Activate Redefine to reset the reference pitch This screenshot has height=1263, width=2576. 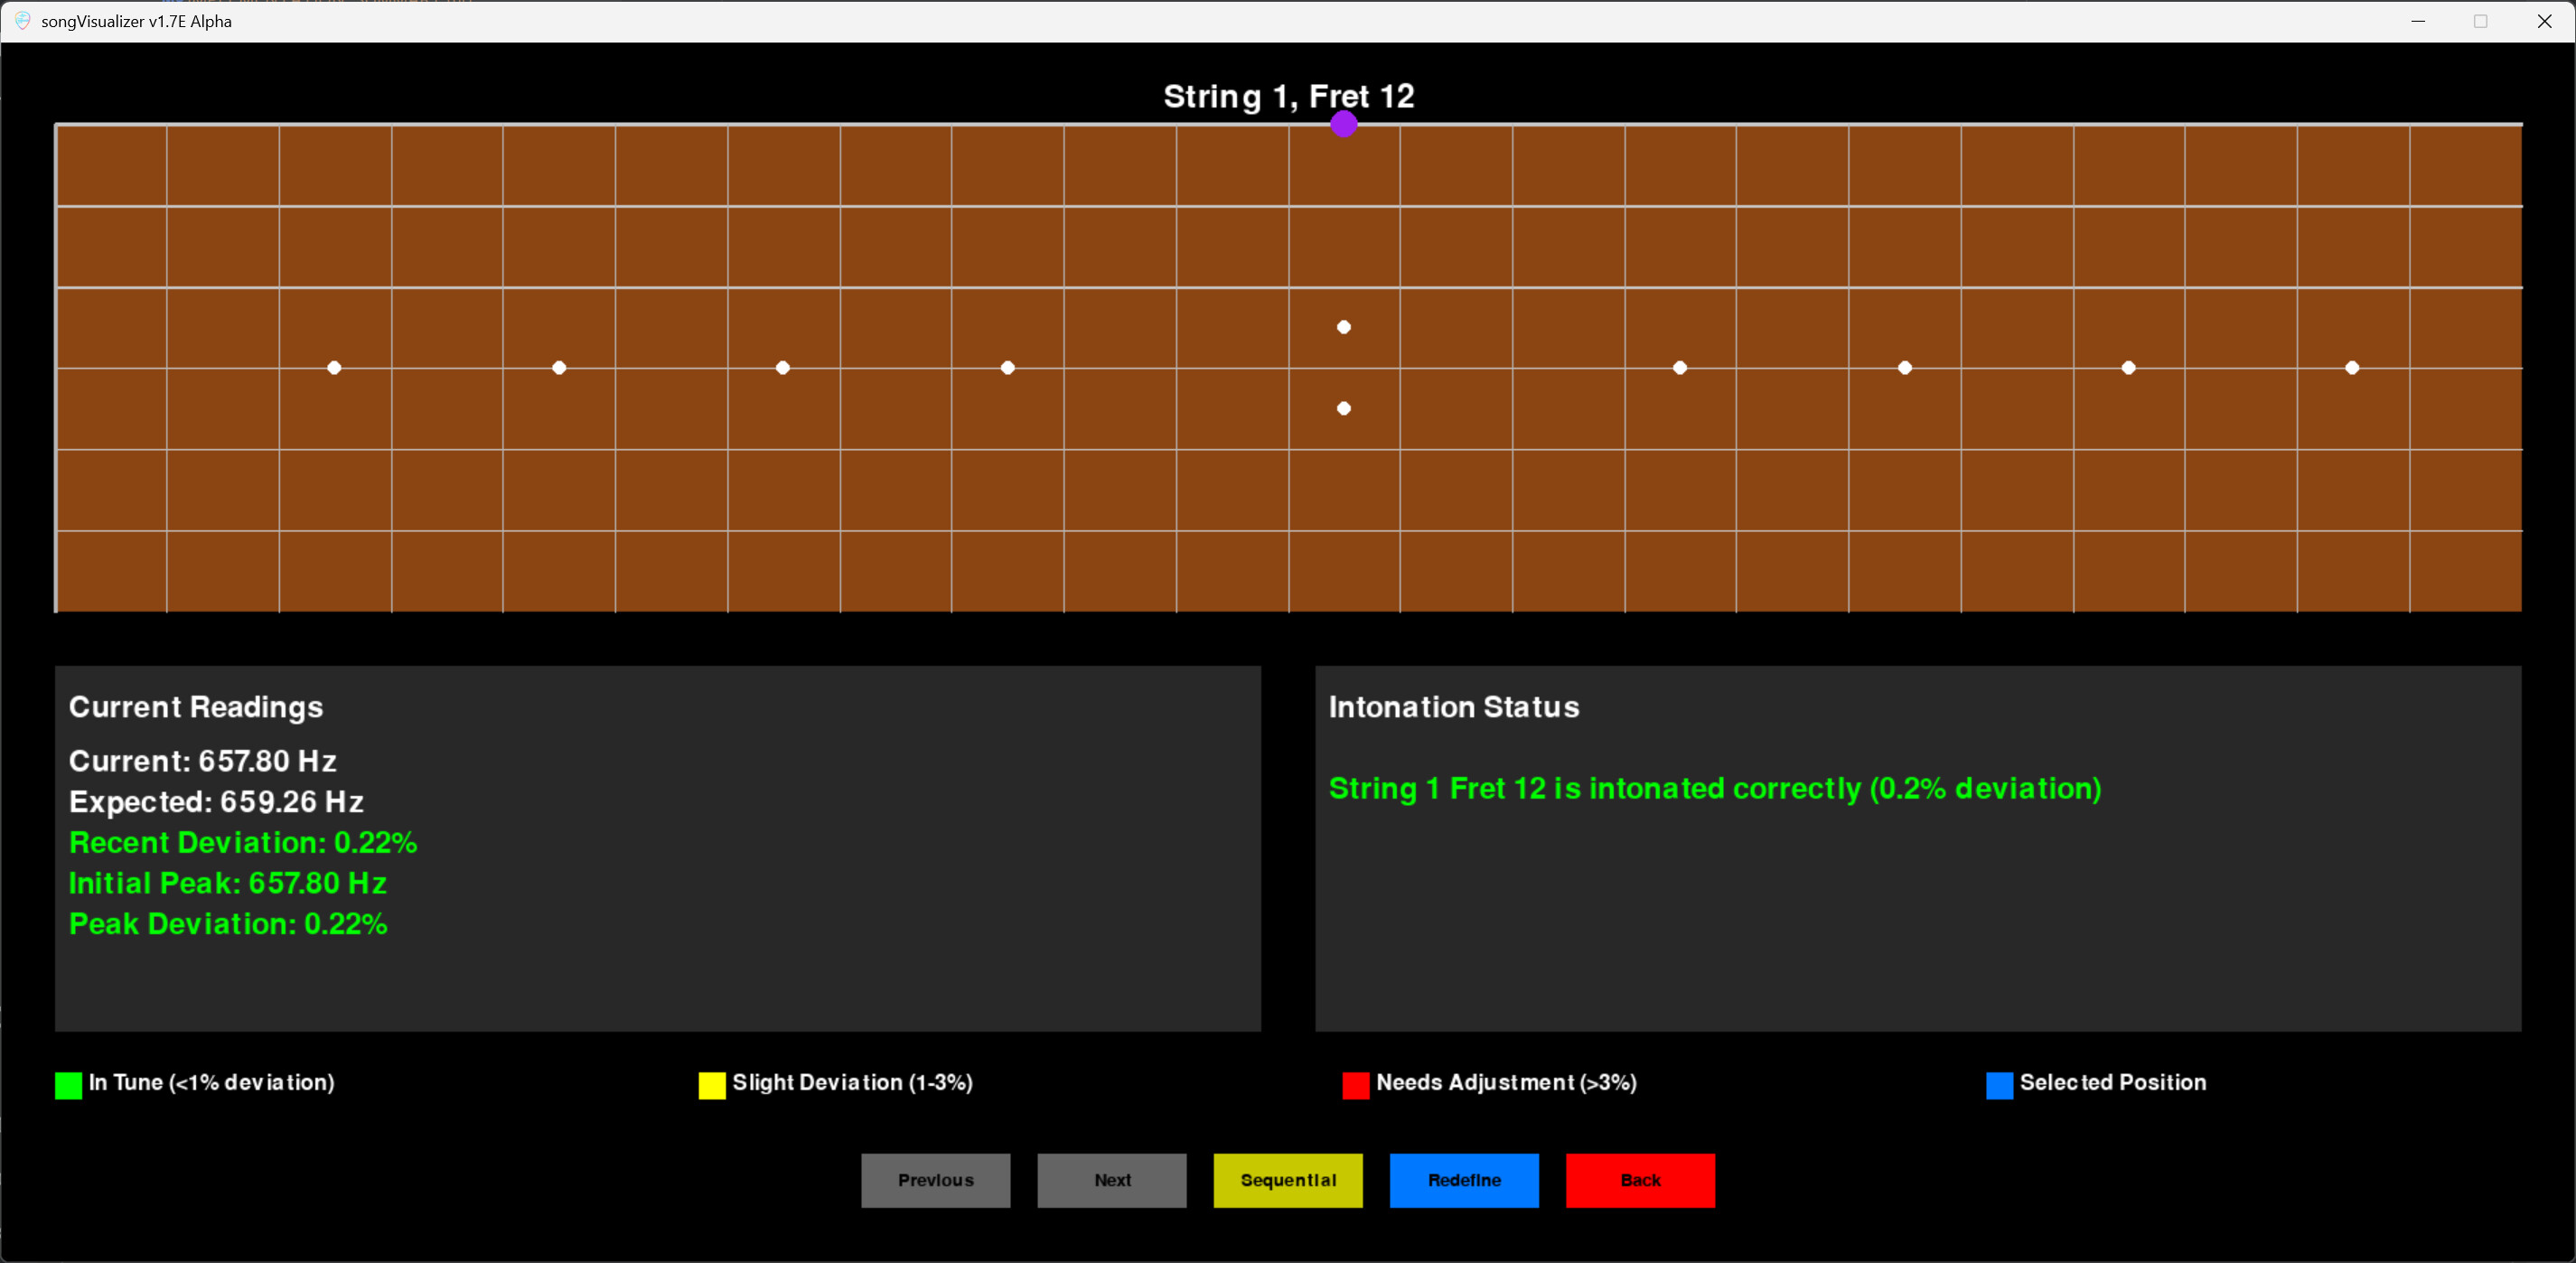coord(1464,1180)
